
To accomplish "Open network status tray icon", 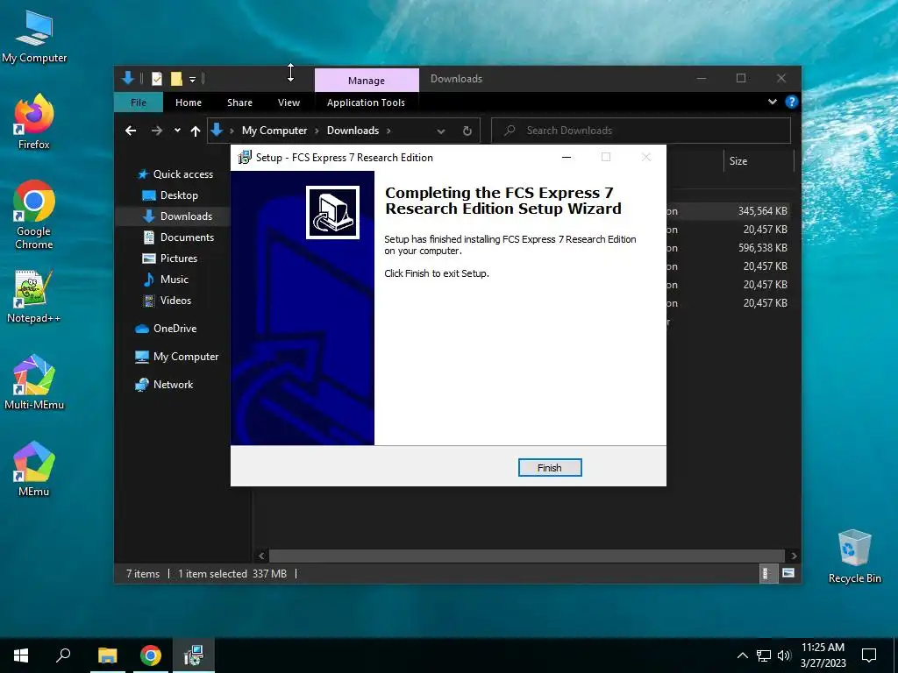I will [x=764, y=655].
